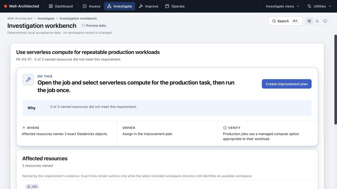Click the Improve hammer icon
This screenshot has height=189, width=337.
click(x=141, y=6)
